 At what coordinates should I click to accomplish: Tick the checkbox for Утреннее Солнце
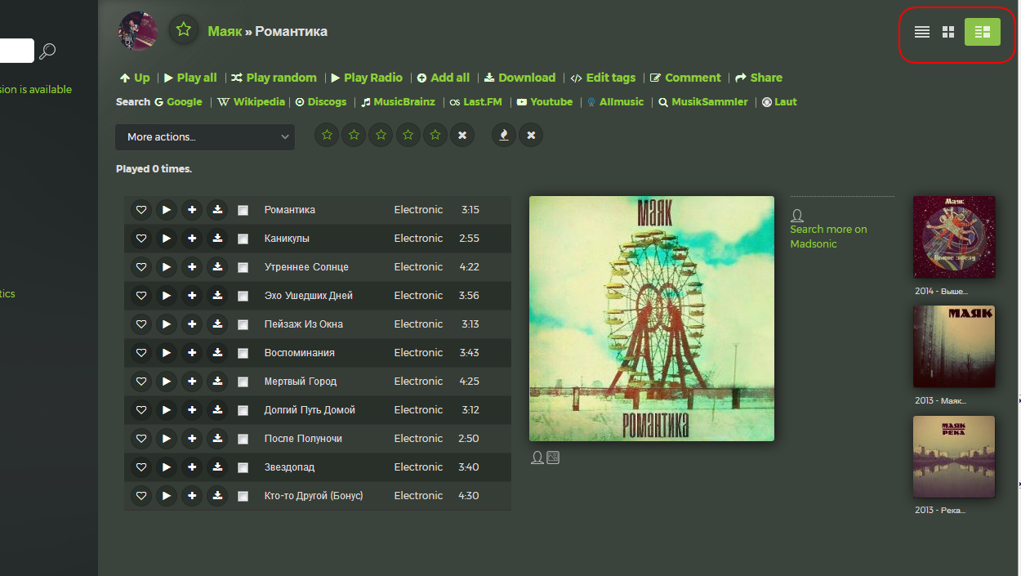[x=243, y=267]
